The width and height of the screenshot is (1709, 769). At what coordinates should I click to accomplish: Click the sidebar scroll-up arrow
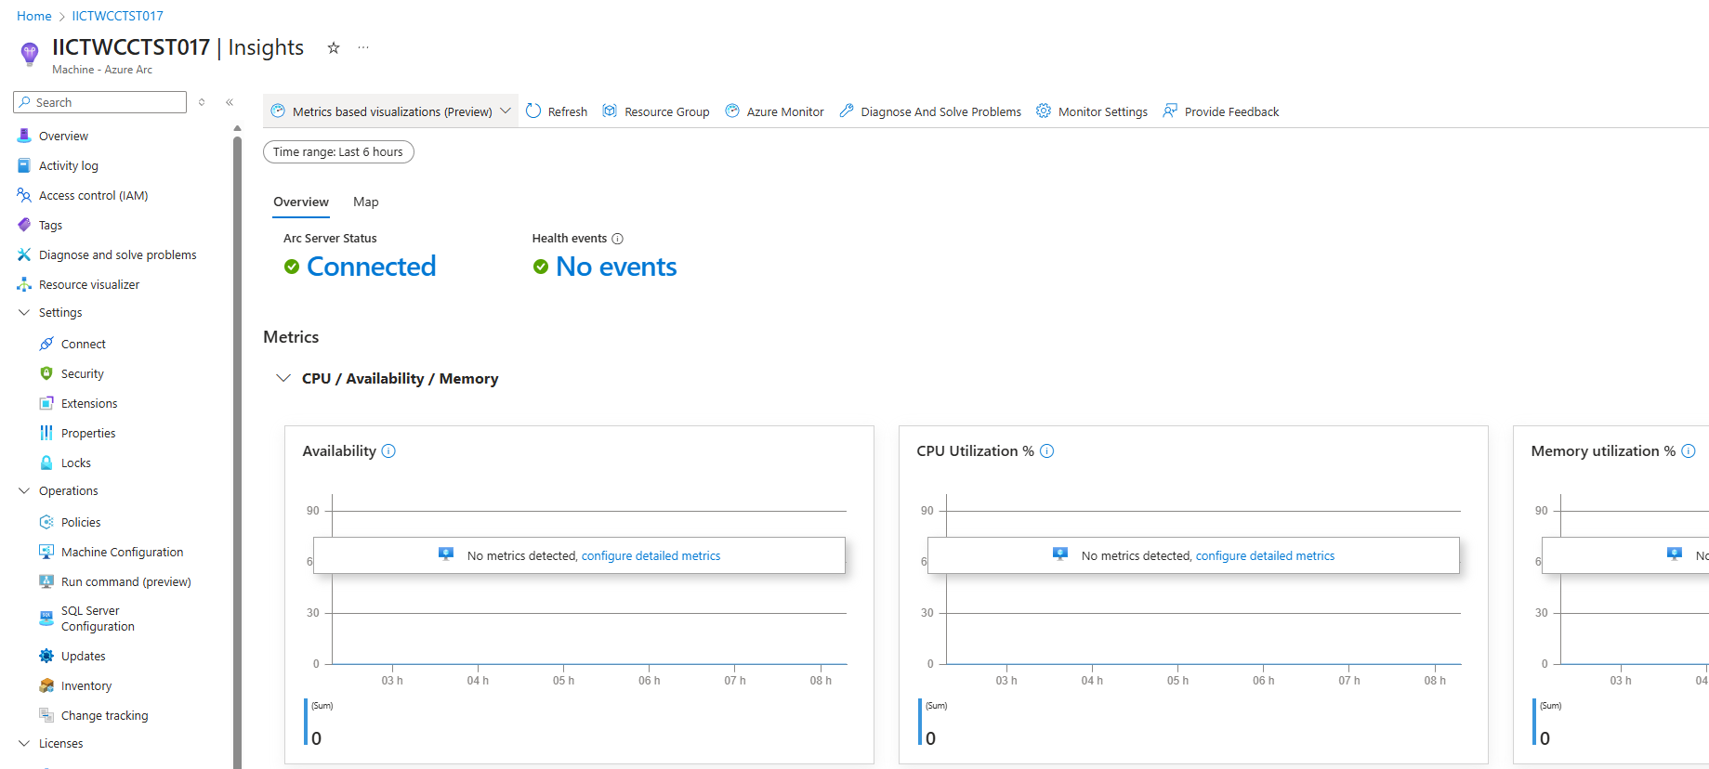coord(238,128)
